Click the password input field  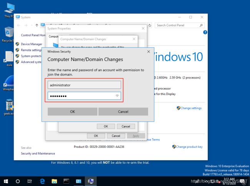point(84,96)
